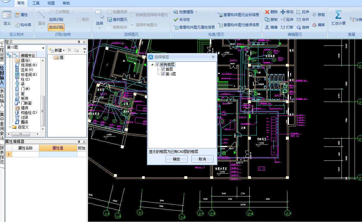362x222 pixels.
Task: Click the 选择识别 button
Action: (x=56, y=19)
